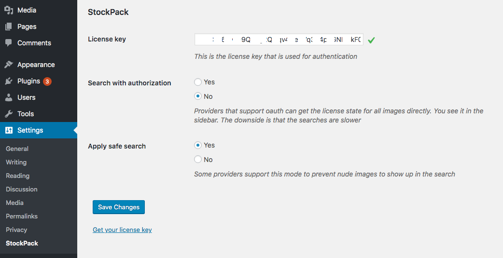503x258 pixels.
Task: Click into the License key text field
Action: (279, 40)
